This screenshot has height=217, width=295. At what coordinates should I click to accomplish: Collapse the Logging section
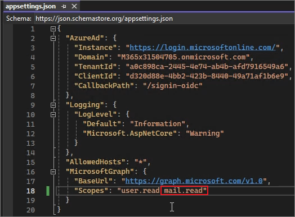click(x=53, y=105)
